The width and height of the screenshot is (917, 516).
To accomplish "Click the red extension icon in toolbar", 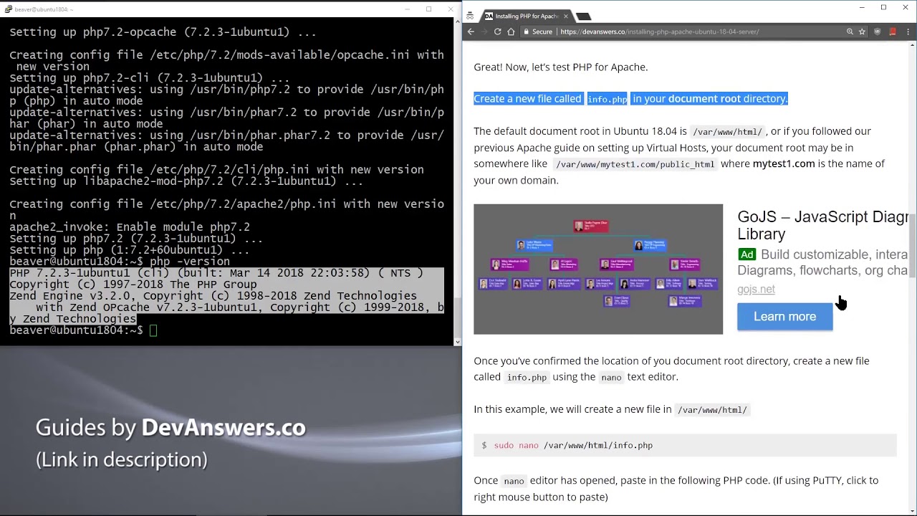I will (x=893, y=32).
